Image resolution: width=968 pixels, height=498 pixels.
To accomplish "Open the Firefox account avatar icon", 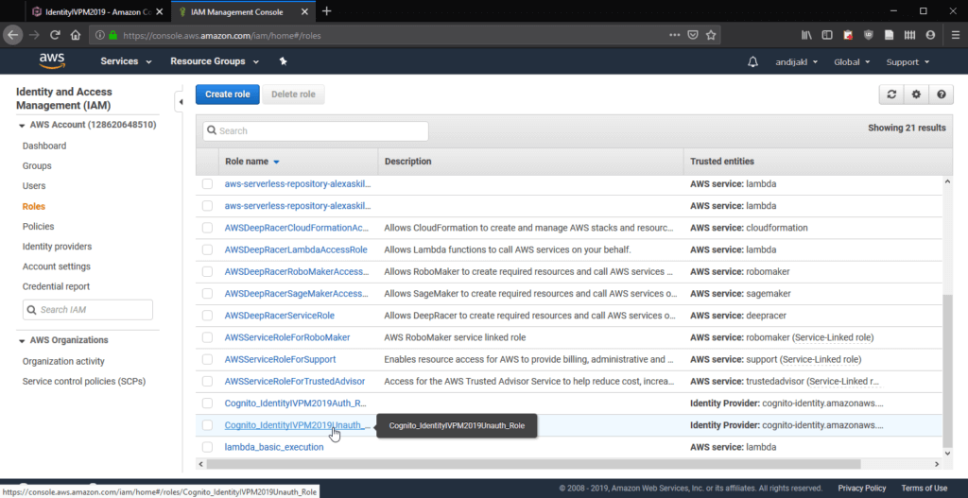I will coord(930,35).
